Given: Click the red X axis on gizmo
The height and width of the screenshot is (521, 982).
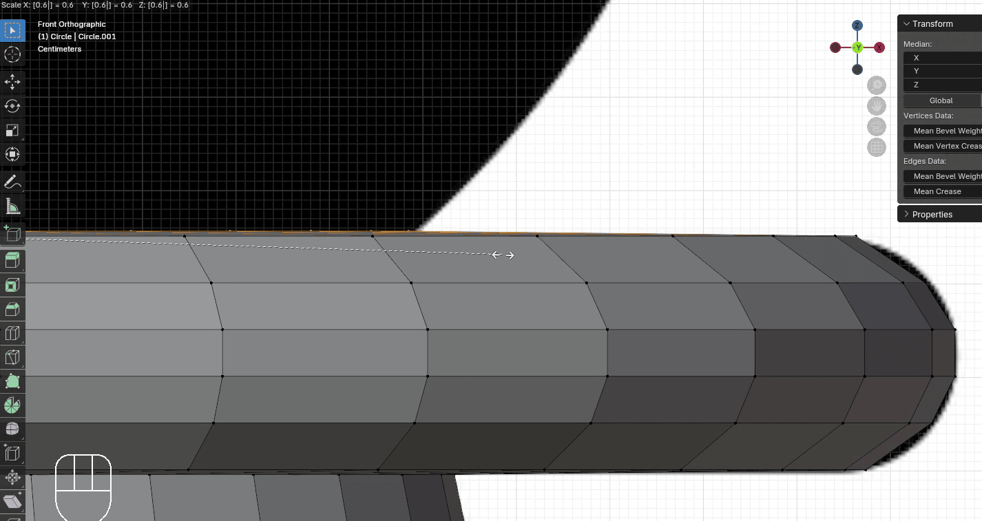Looking at the screenshot, I should [x=879, y=47].
